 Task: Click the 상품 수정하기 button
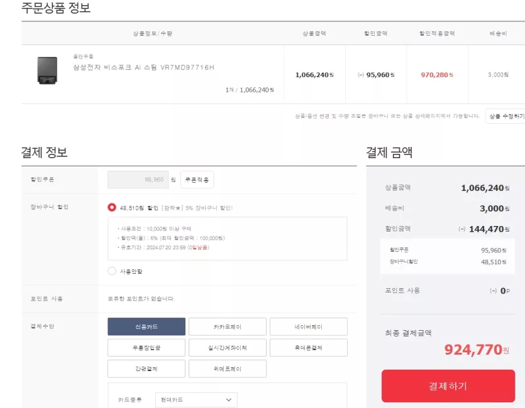pos(506,116)
